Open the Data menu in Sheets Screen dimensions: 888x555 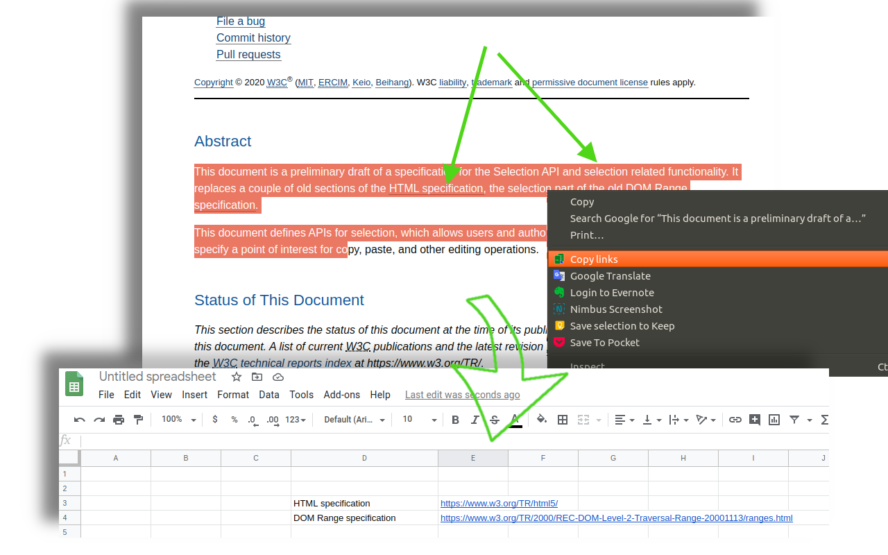point(269,395)
